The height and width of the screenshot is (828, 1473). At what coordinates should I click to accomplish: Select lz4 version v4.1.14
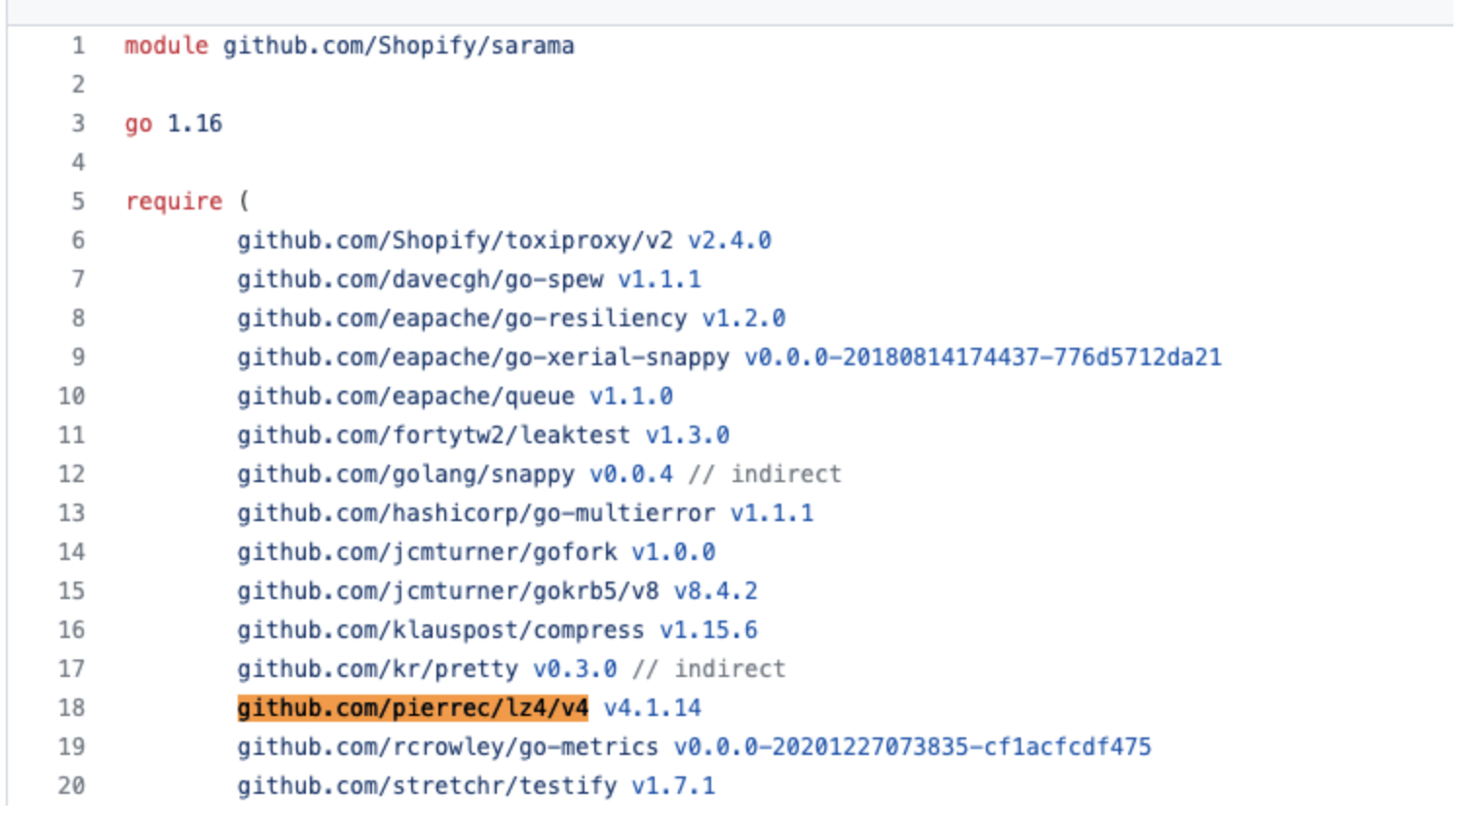pyautogui.click(x=652, y=708)
